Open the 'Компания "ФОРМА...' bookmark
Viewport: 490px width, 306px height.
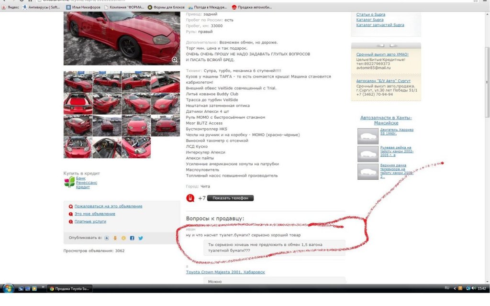point(124,7)
